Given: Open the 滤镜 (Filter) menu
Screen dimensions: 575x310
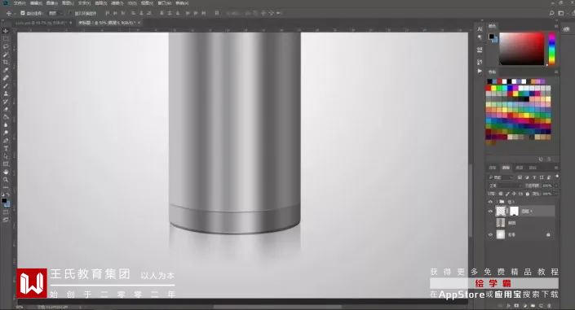Looking at the screenshot, I should tap(117, 3).
